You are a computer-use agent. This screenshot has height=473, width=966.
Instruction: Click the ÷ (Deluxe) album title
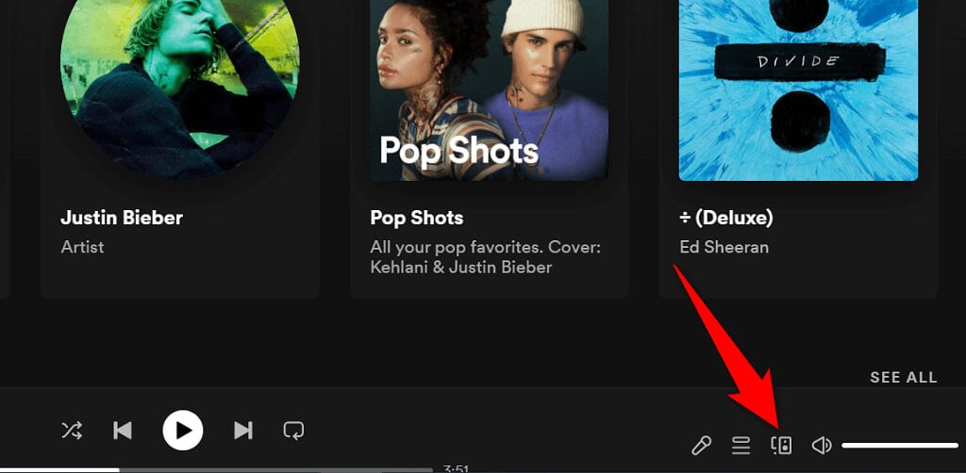725,218
